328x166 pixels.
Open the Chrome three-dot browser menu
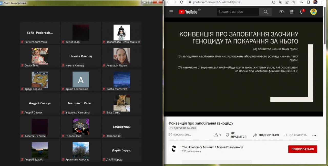point(322,2)
